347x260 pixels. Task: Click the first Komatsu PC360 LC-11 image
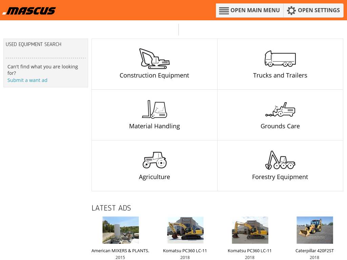click(185, 230)
